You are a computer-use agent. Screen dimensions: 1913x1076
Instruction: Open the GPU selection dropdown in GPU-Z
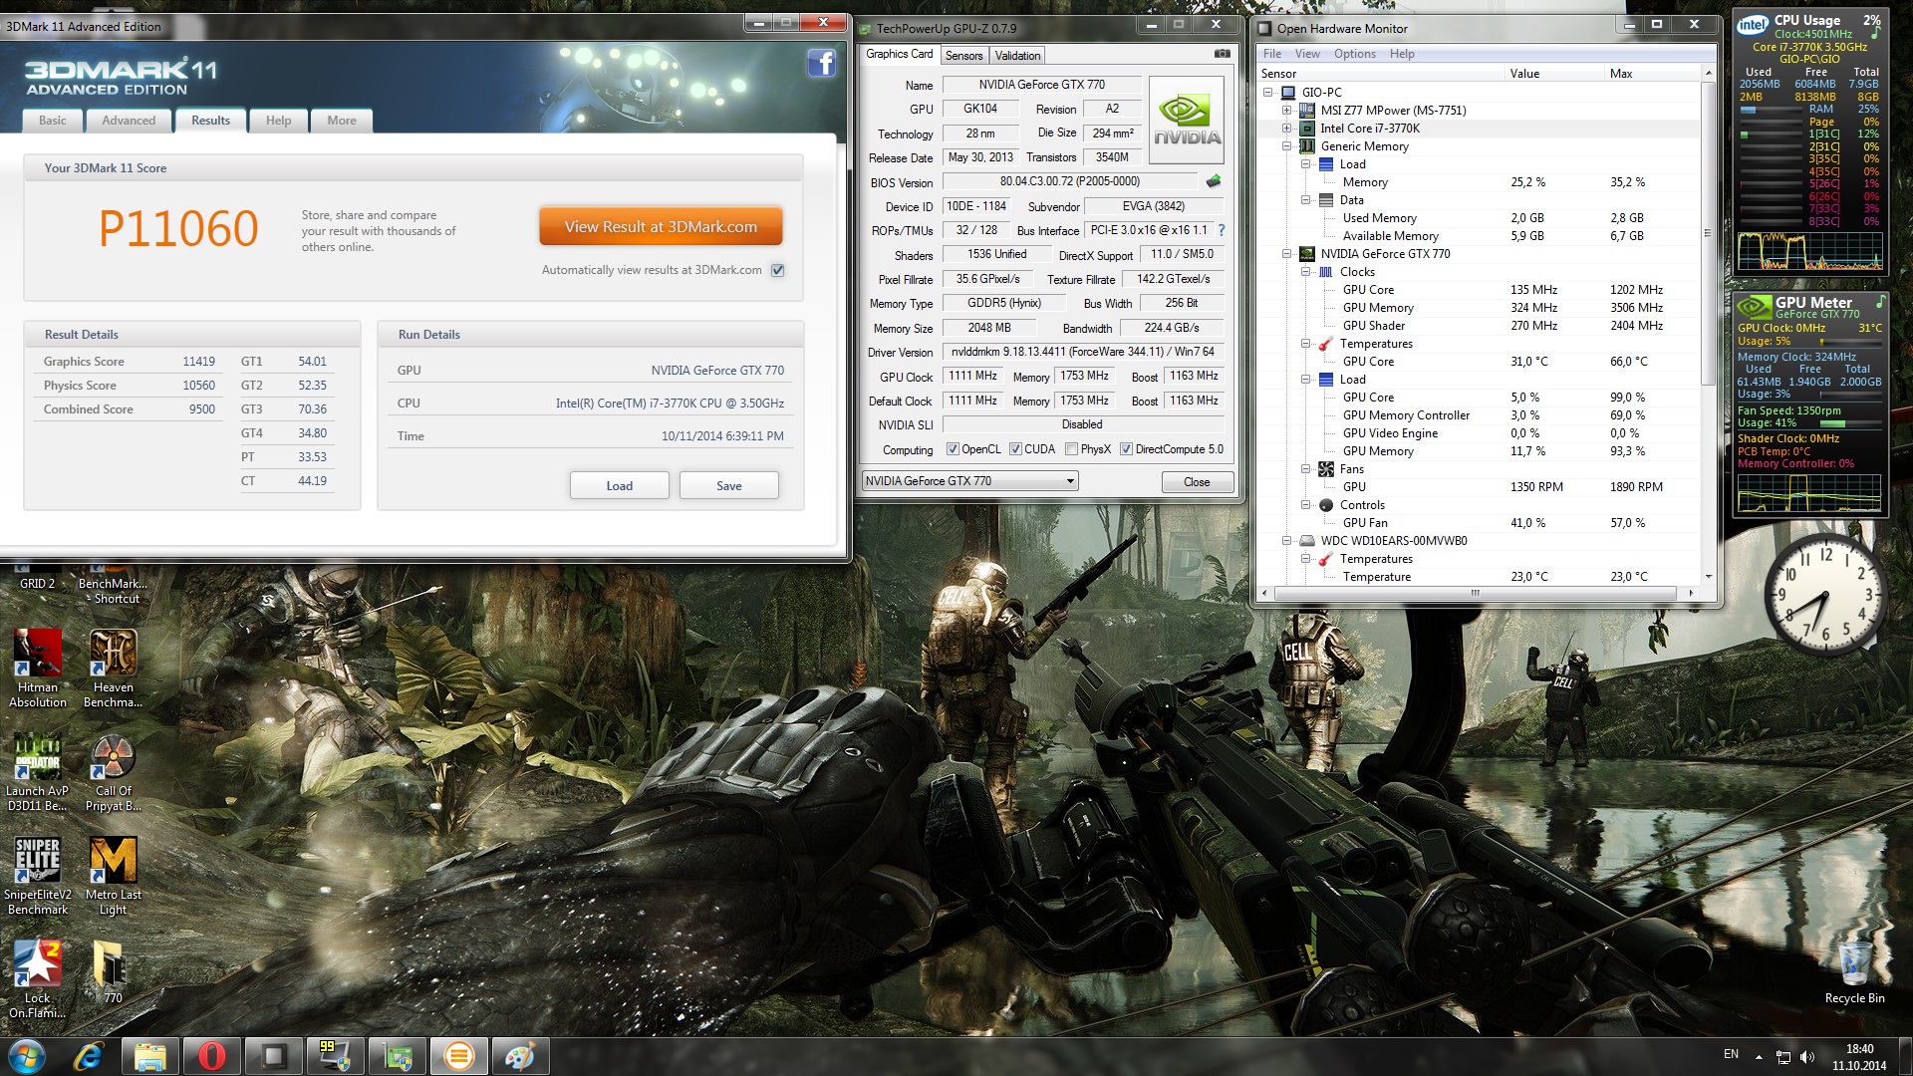pos(1070,481)
